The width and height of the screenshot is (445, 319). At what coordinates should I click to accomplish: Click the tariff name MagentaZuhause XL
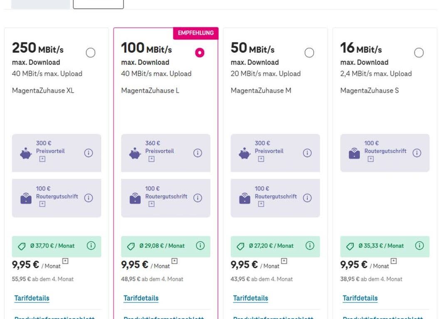coord(43,91)
